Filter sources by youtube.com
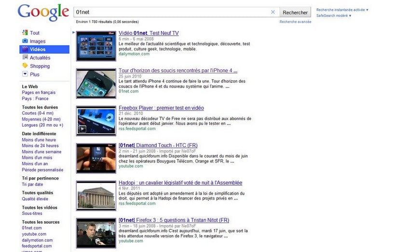 [34, 234]
